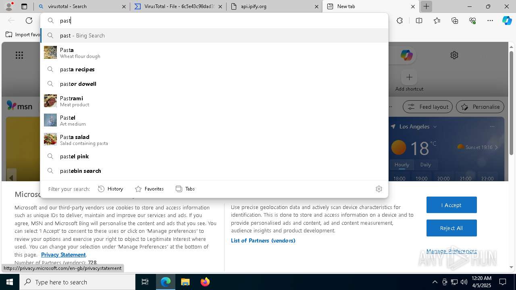Viewport: 516px width, 290px height.
Task: Add a shortcut with the plus tile
Action: [x=409, y=77]
